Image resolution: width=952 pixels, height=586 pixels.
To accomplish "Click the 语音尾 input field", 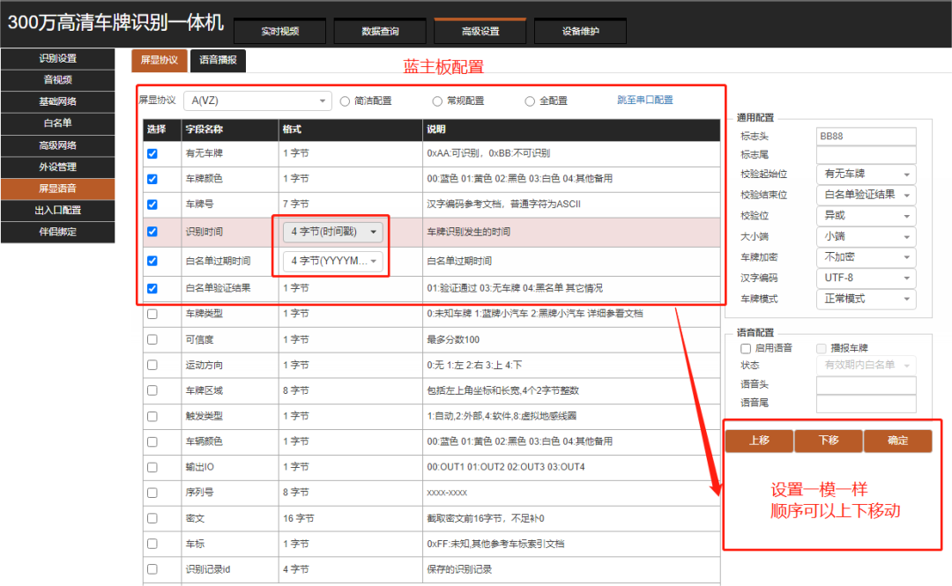I will [x=866, y=404].
